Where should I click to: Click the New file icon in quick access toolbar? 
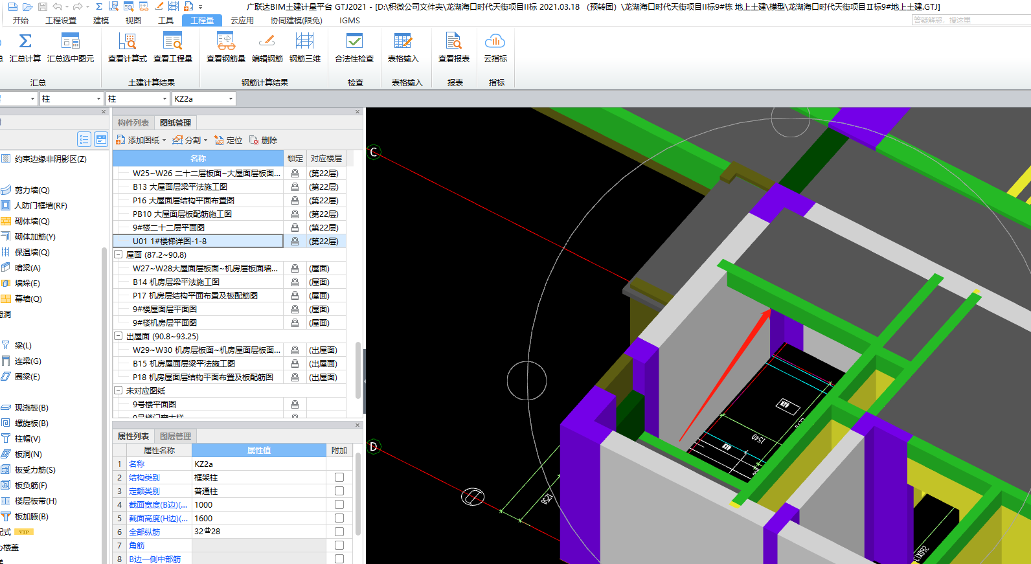point(13,6)
